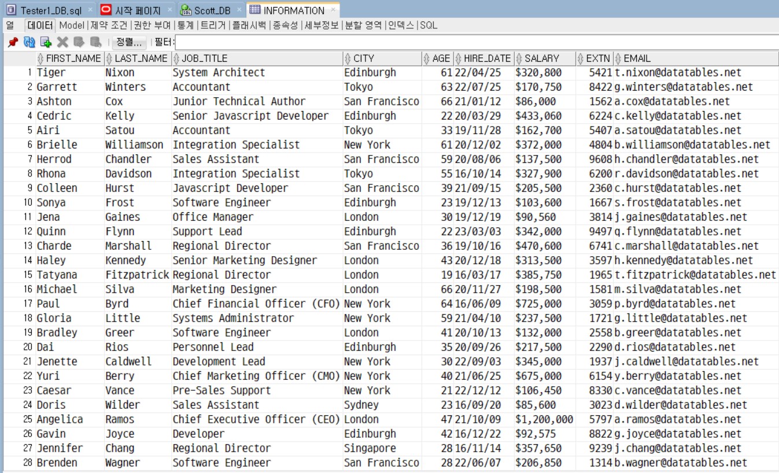Click the 'Office Manager' job title cell
779x473 pixels.
click(x=257, y=217)
